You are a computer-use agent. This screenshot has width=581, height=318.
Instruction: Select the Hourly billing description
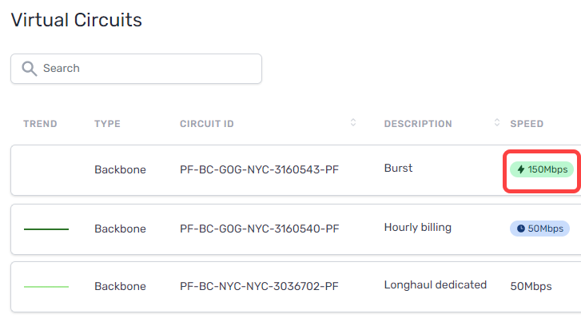pos(418,228)
